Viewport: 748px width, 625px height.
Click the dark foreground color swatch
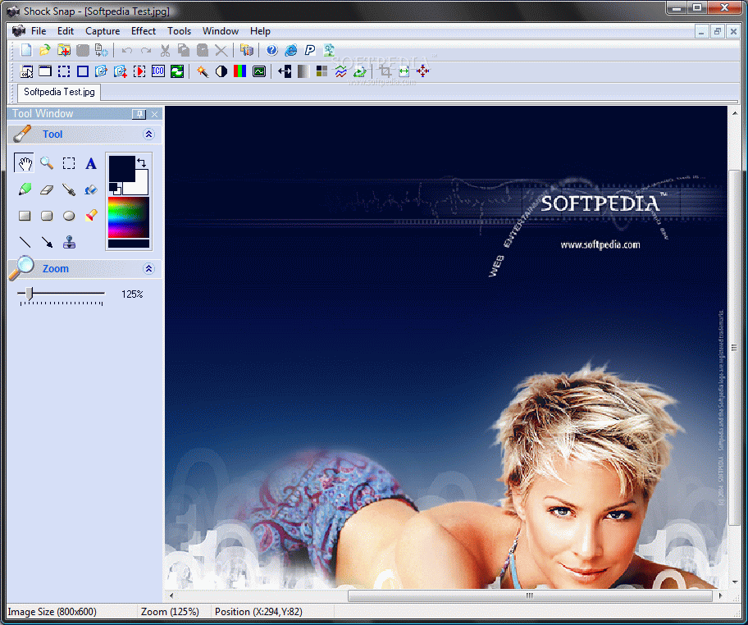[121, 168]
